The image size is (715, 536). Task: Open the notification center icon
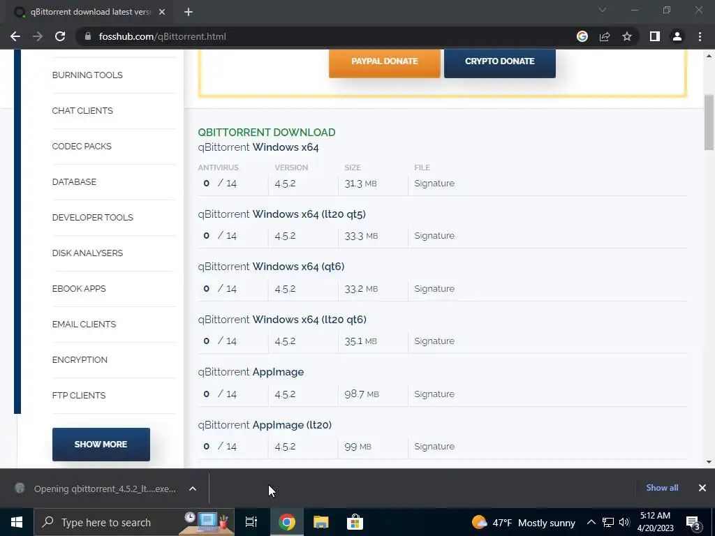[x=693, y=523]
